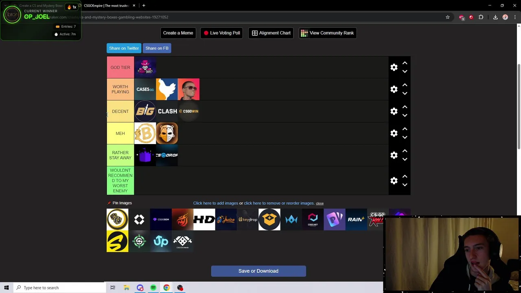Click the Create a Meme button
Viewport: 521px width, 293px height.
click(178, 33)
